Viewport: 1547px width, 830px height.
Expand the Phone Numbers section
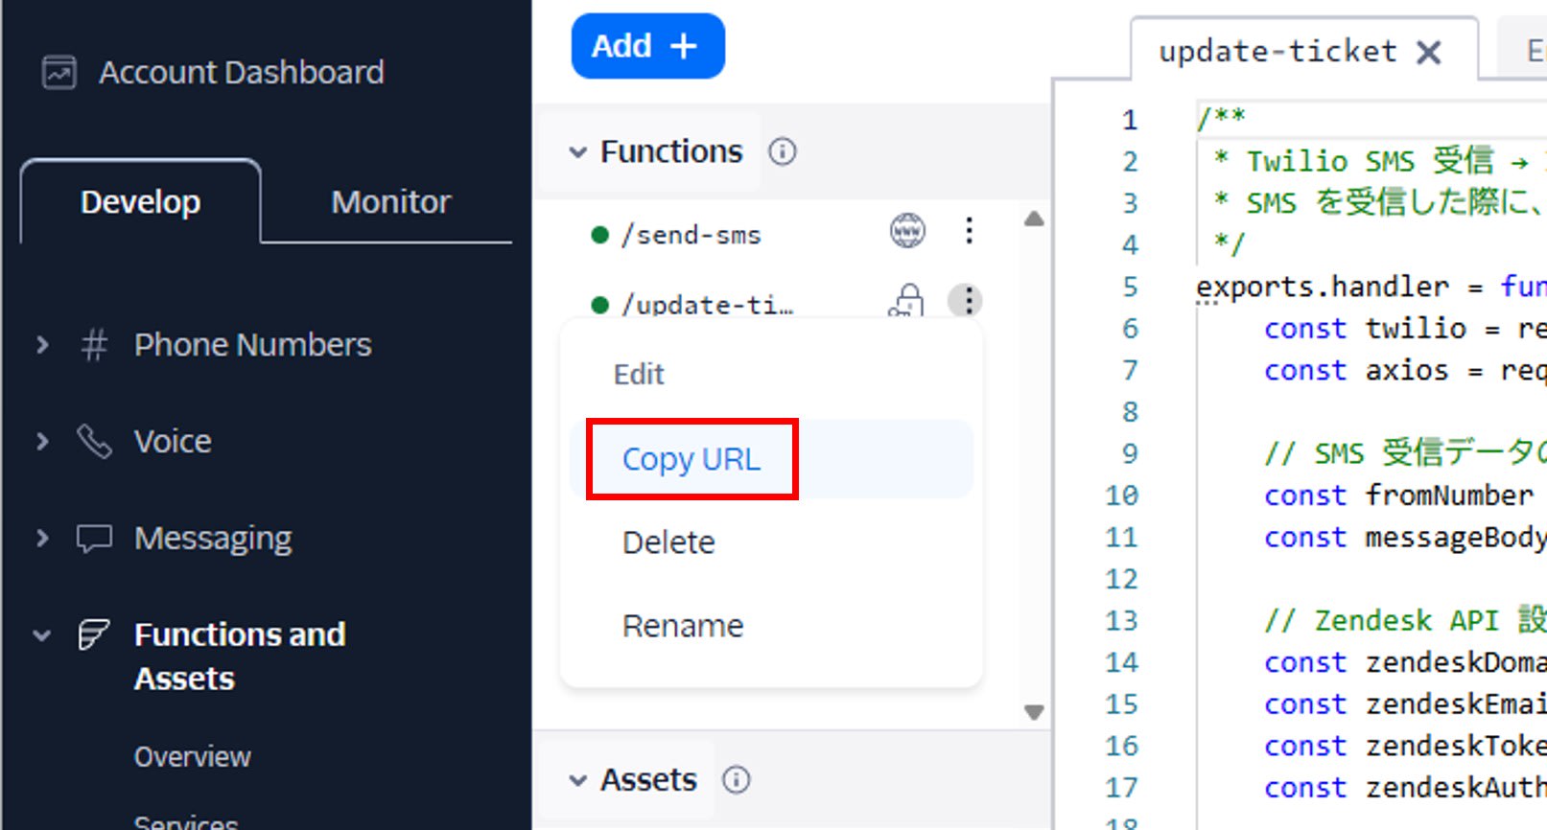point(42,344)
